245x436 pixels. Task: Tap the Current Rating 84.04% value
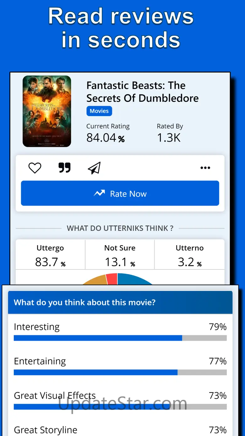click(x=106, y=138)
